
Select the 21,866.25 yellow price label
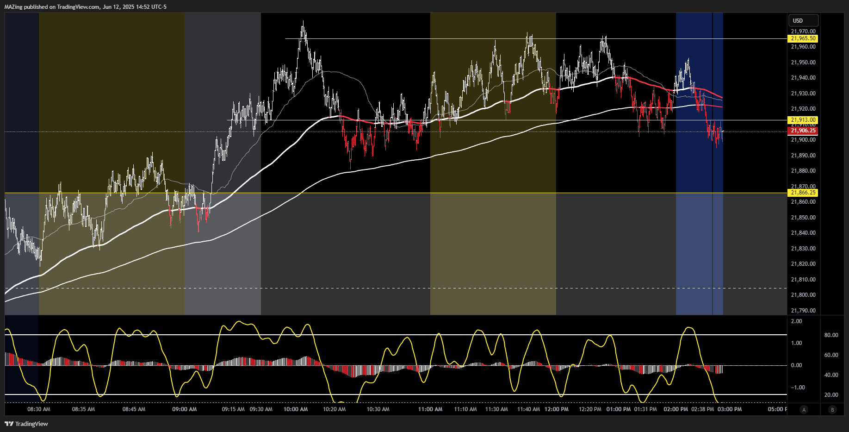(803, 193)
